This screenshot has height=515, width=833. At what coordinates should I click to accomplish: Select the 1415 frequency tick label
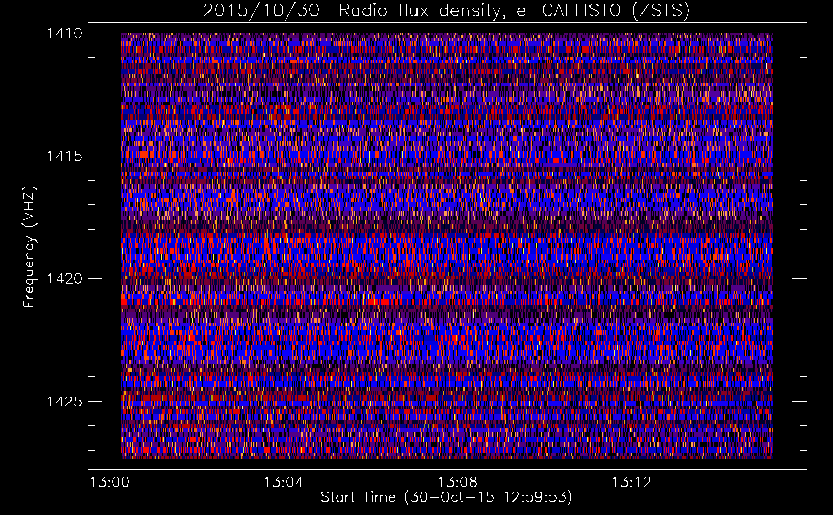point(64,156)
